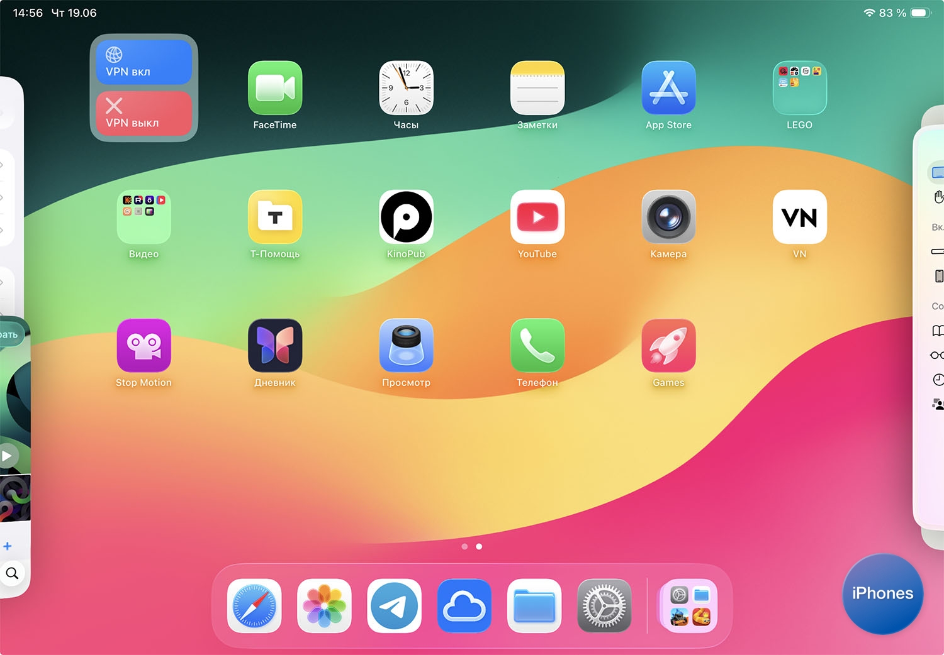The width and height of the screenshot is (944, 655).
Task: Open the Stop Motion app
Action: [x=143, y=346]
